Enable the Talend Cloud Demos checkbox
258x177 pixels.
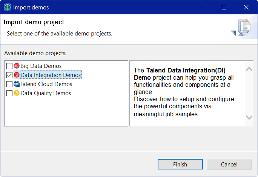[9, 84]
